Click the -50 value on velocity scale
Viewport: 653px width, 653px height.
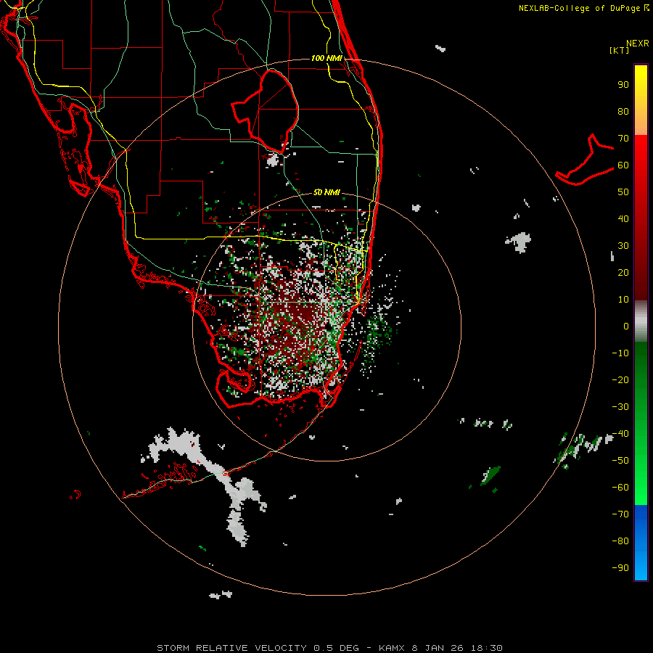pyautogui.click(x=620, y=461)
